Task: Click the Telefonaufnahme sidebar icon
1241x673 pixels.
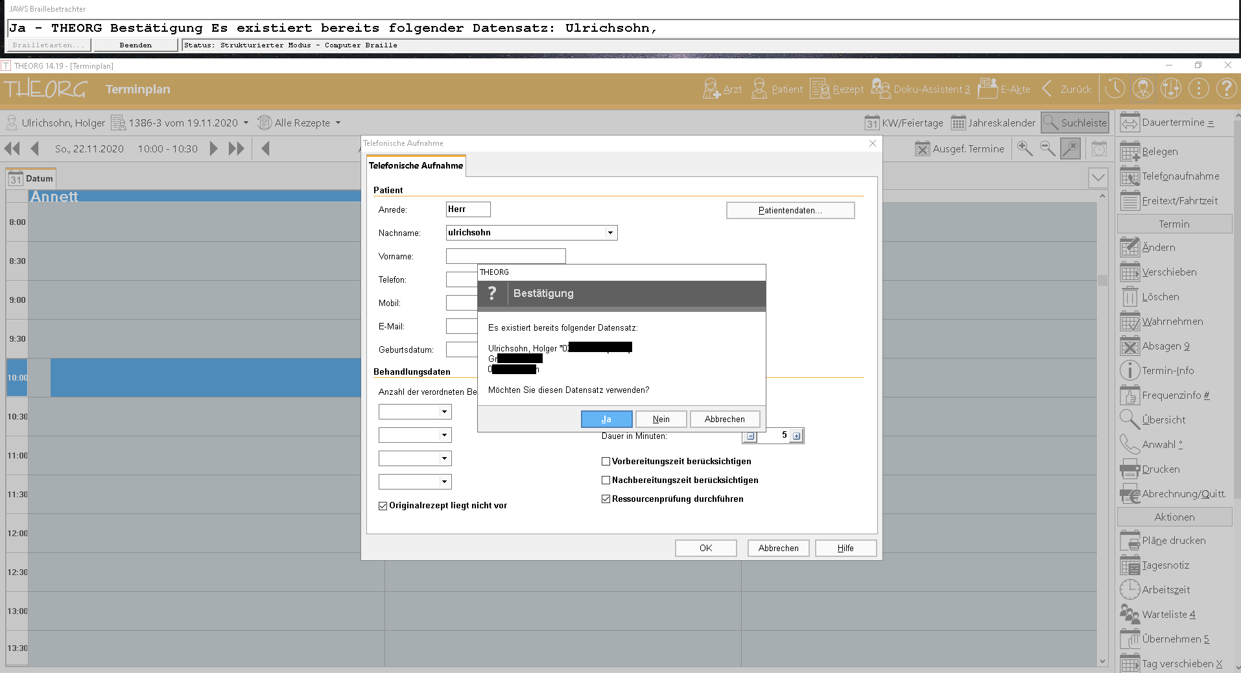Action: pyautogui.click(x=1129, y=176)
